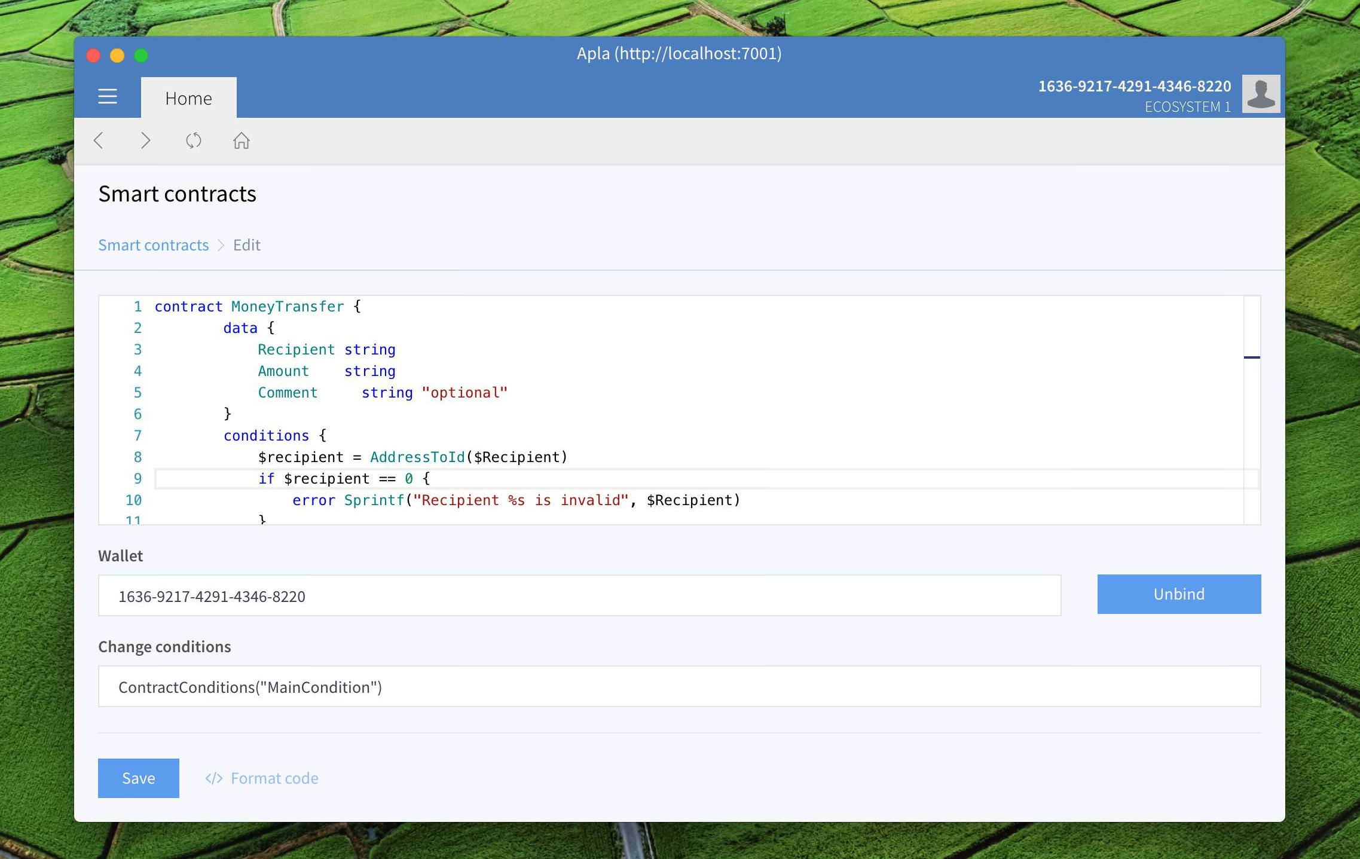Go back with the left arrow

(99, 141)
